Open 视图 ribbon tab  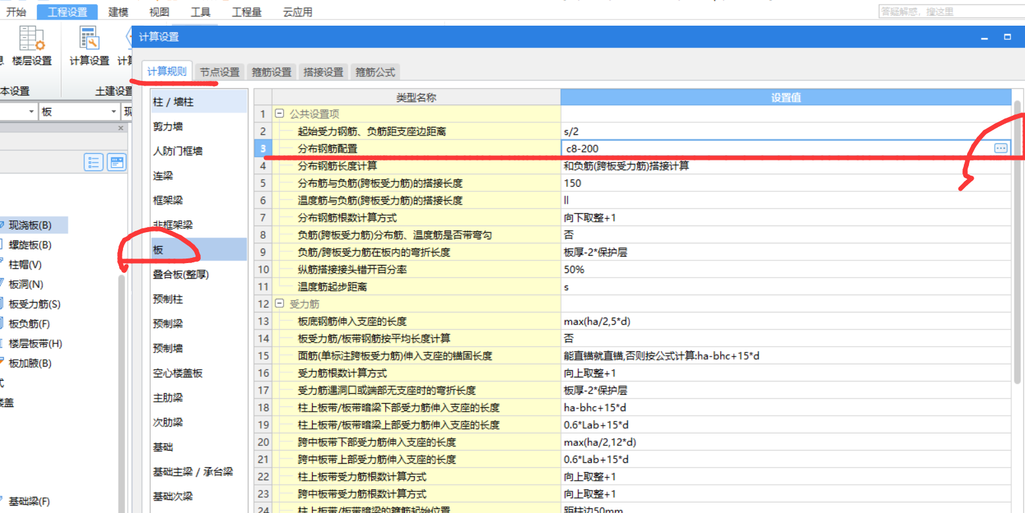point(159,12)
